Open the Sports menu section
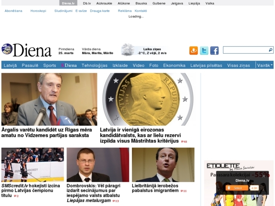The width and height of the screenshot is (275, 206). pyautogui.click(x=50, y=65)
